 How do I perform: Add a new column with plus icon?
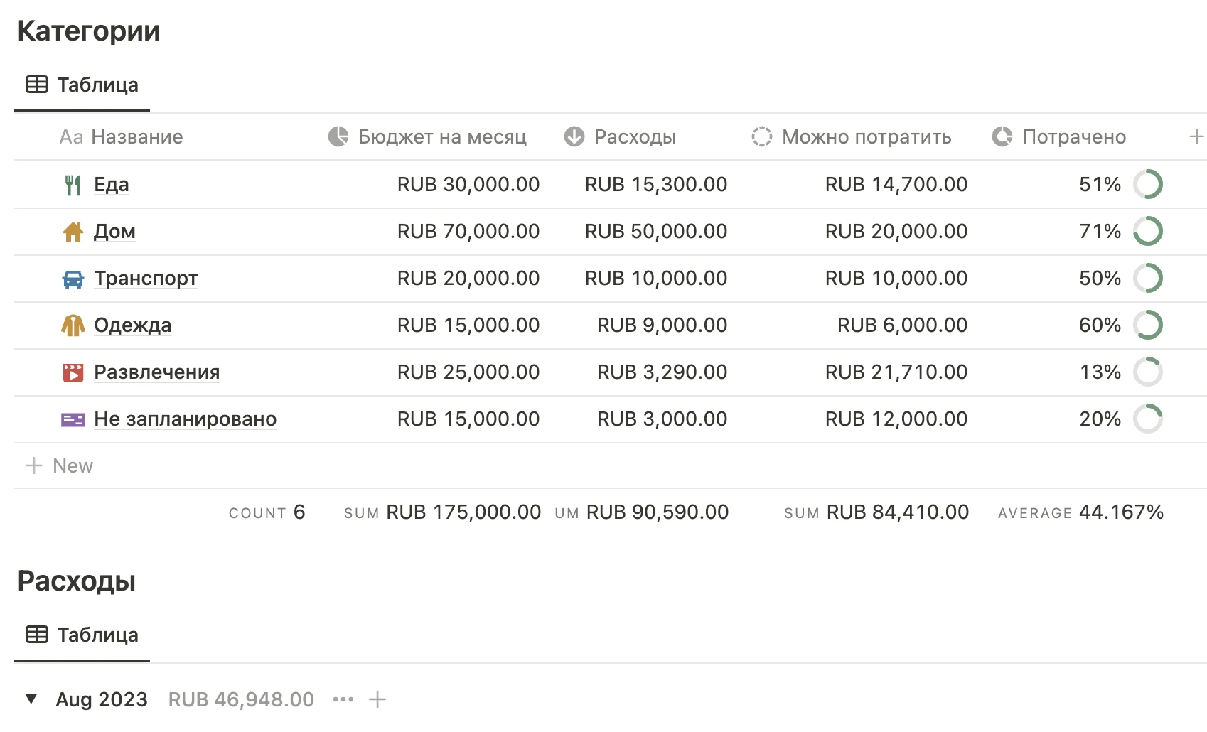tap(1196, 136)
